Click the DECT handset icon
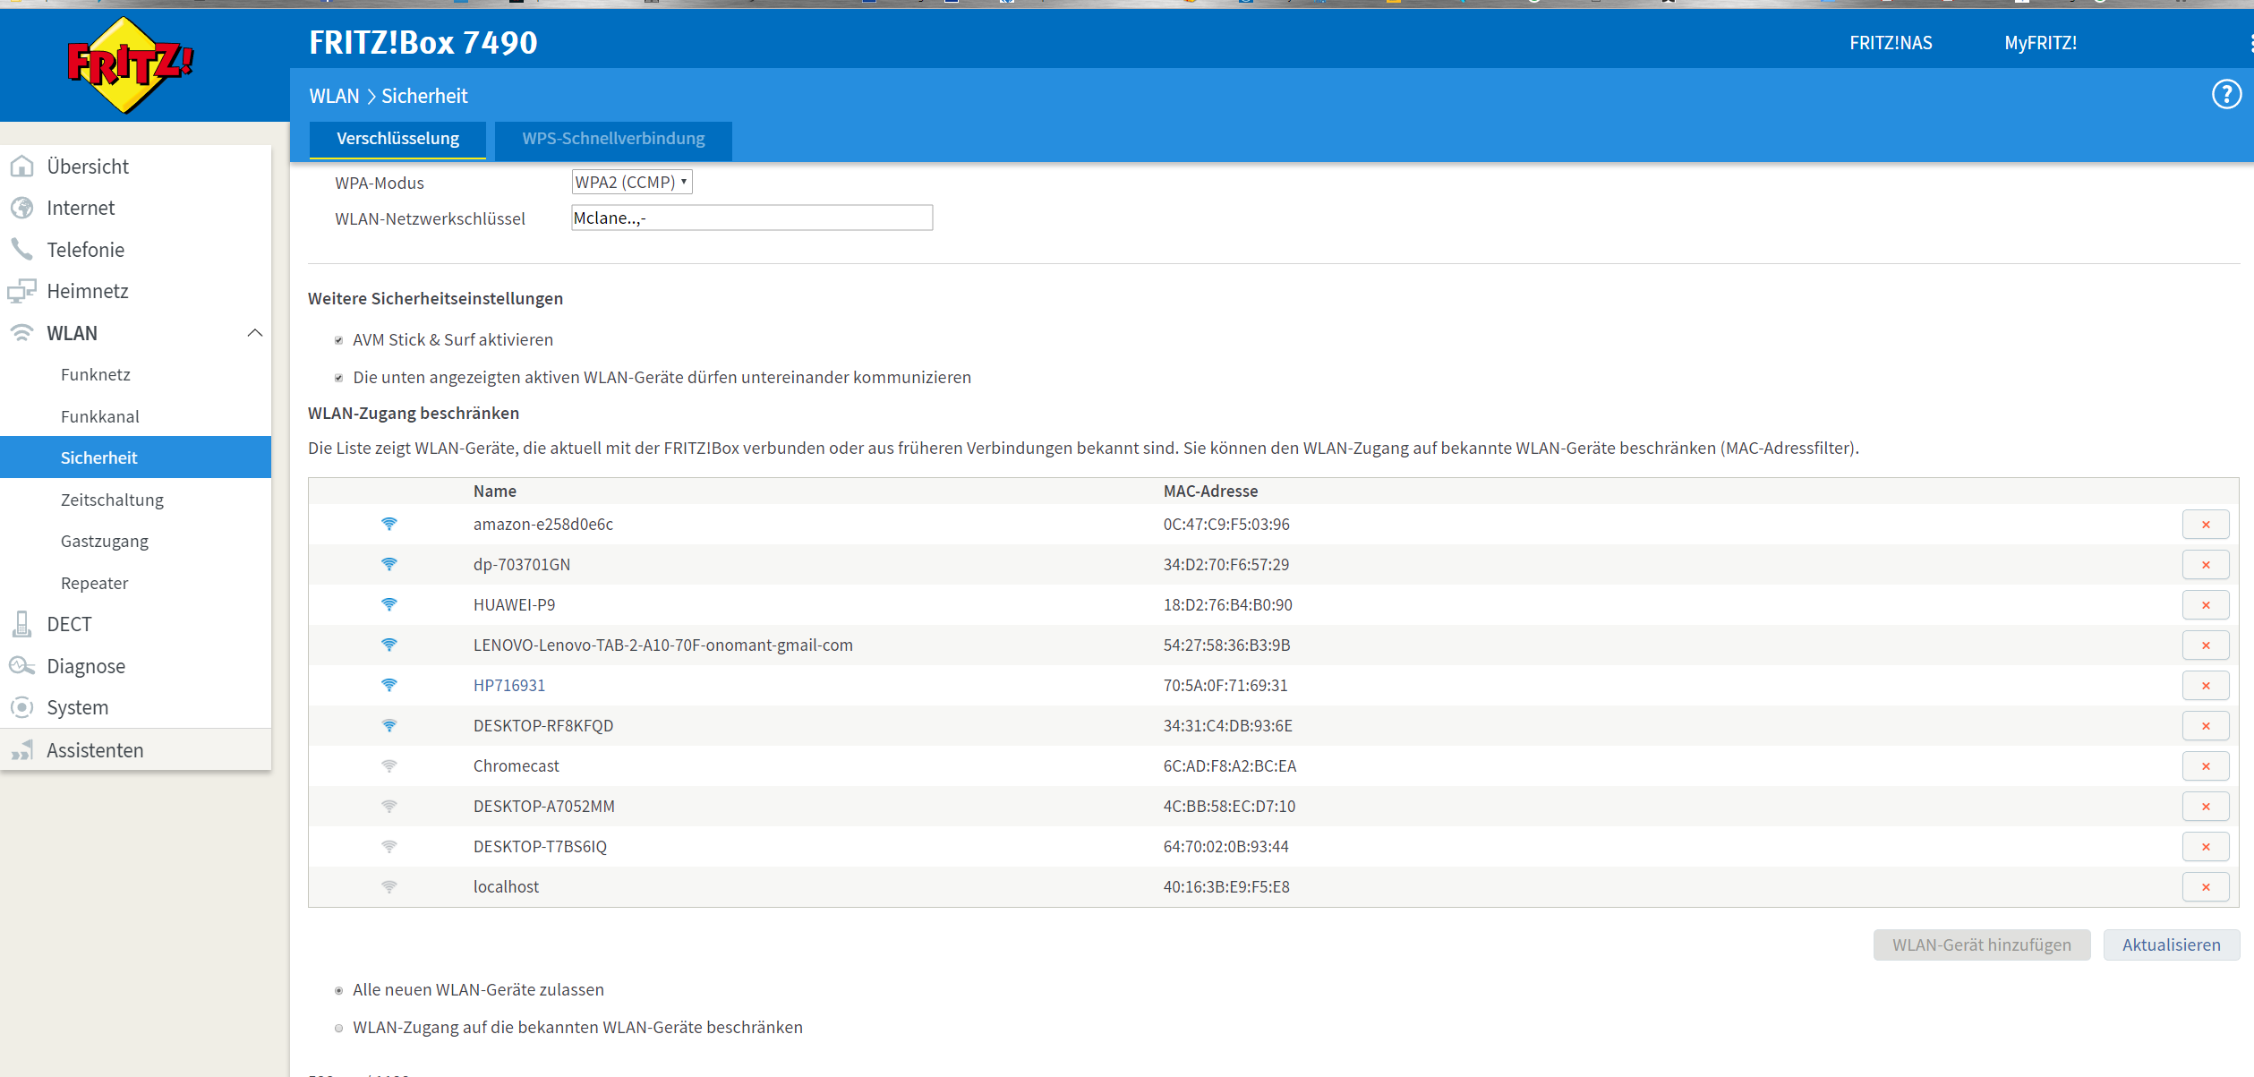The height and width of the screenshot is (1077, 2254). click(21, 624)
